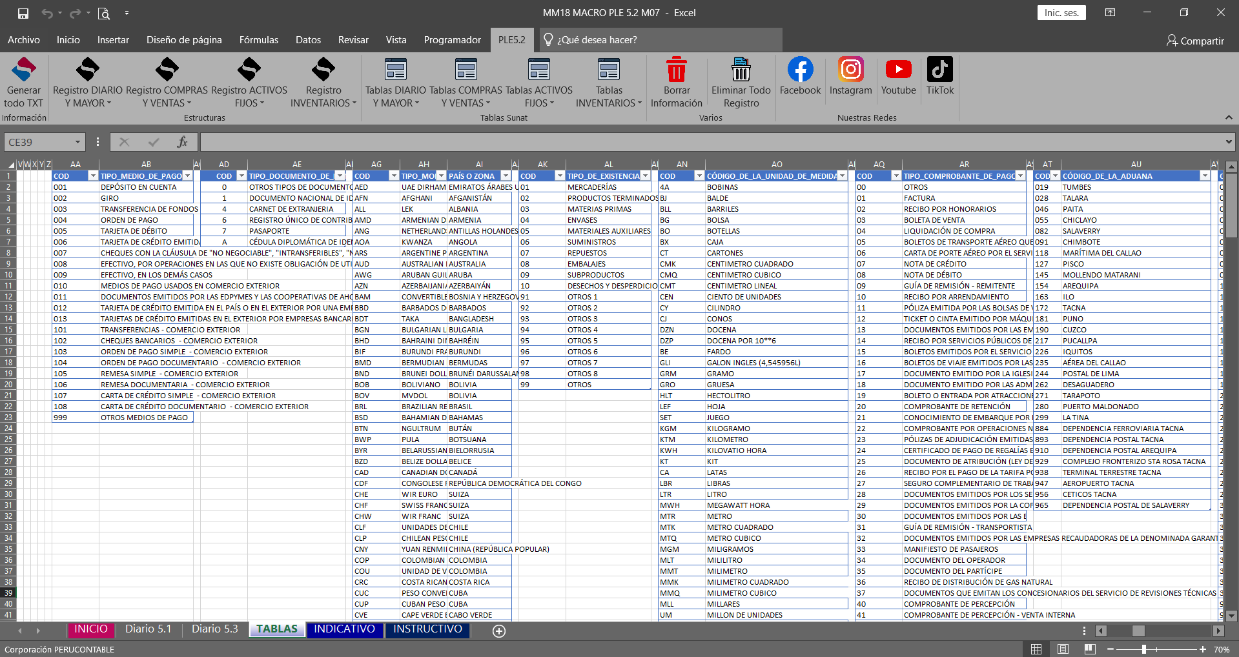Image resolution: width=1239 pixels, height=657 pixels.
Task: Switch to the INSTRUCTIVO sheet tab
Action: 427,629
